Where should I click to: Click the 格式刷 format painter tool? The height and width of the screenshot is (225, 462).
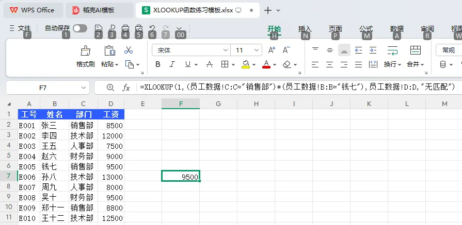click(86, 57)
